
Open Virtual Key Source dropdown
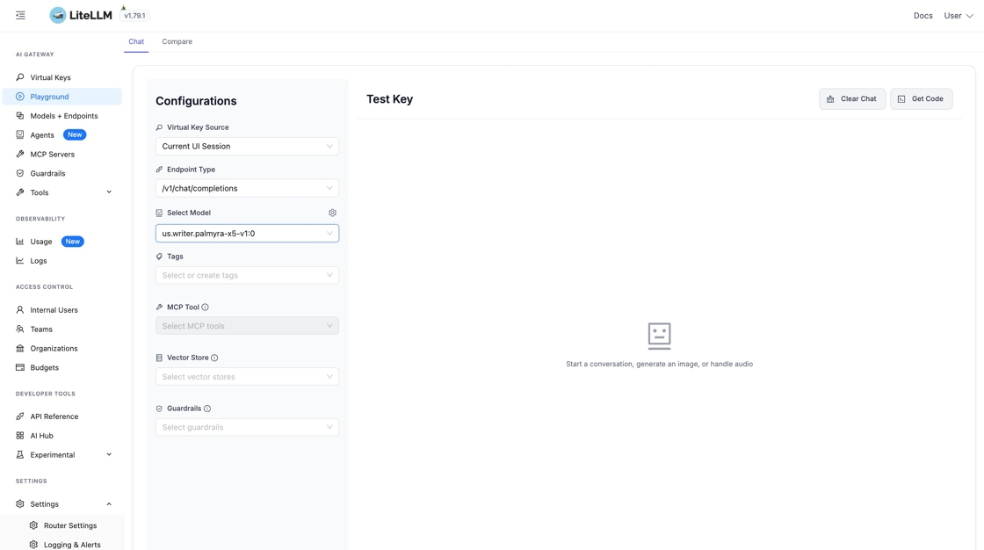click(247, 147)
